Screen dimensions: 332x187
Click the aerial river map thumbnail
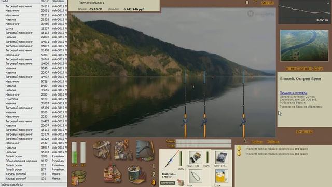coord(304,45)
